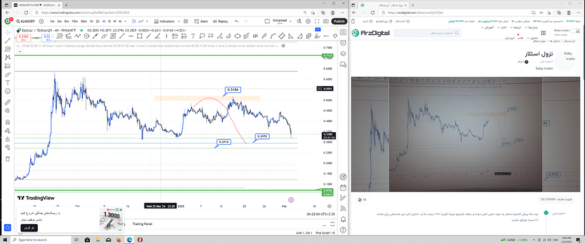The image size is (585, 244).
Task: Switch to the Trading Panel tab
Action: pyautogui.click(x=142, y=224)
